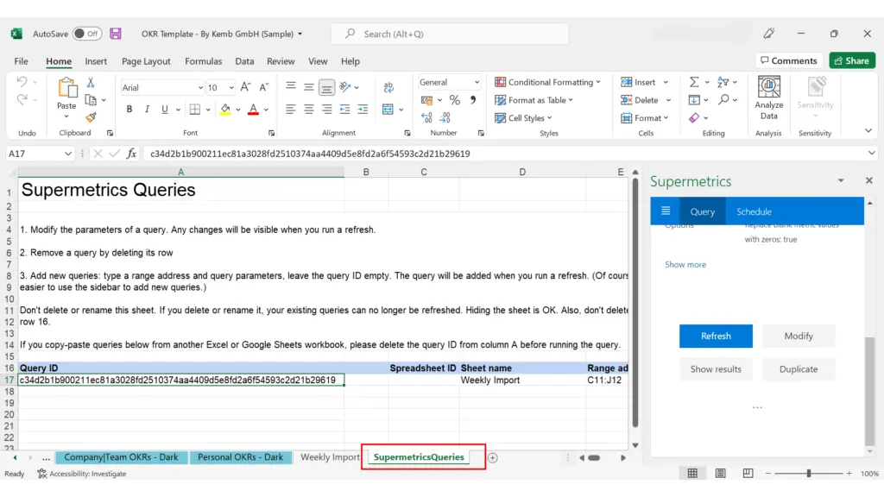Click the Percent Style icon

(454, 100)
